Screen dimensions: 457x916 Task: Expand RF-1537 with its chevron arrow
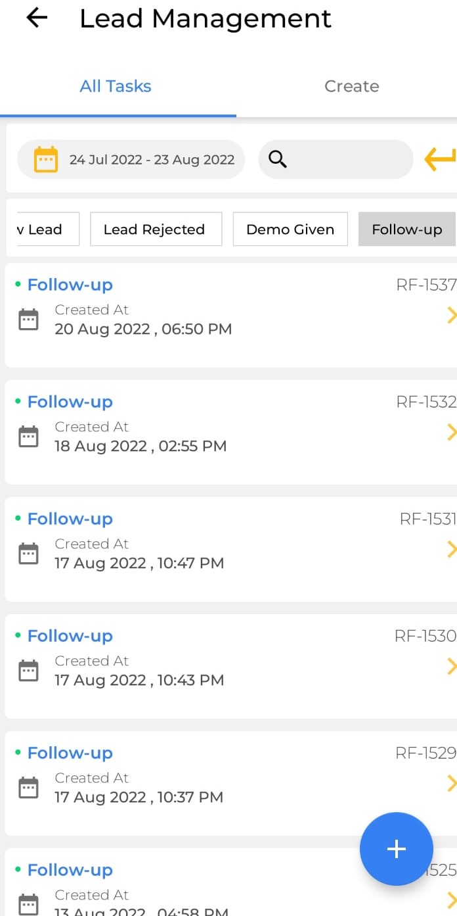[451, 316]
